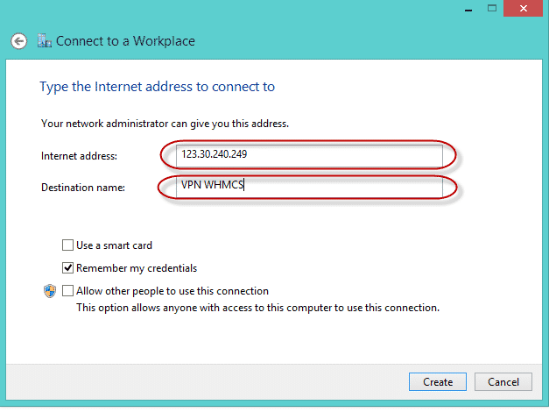The image size is (549, 412).
Task: Focus the Destination name text box
Action: 309,188
